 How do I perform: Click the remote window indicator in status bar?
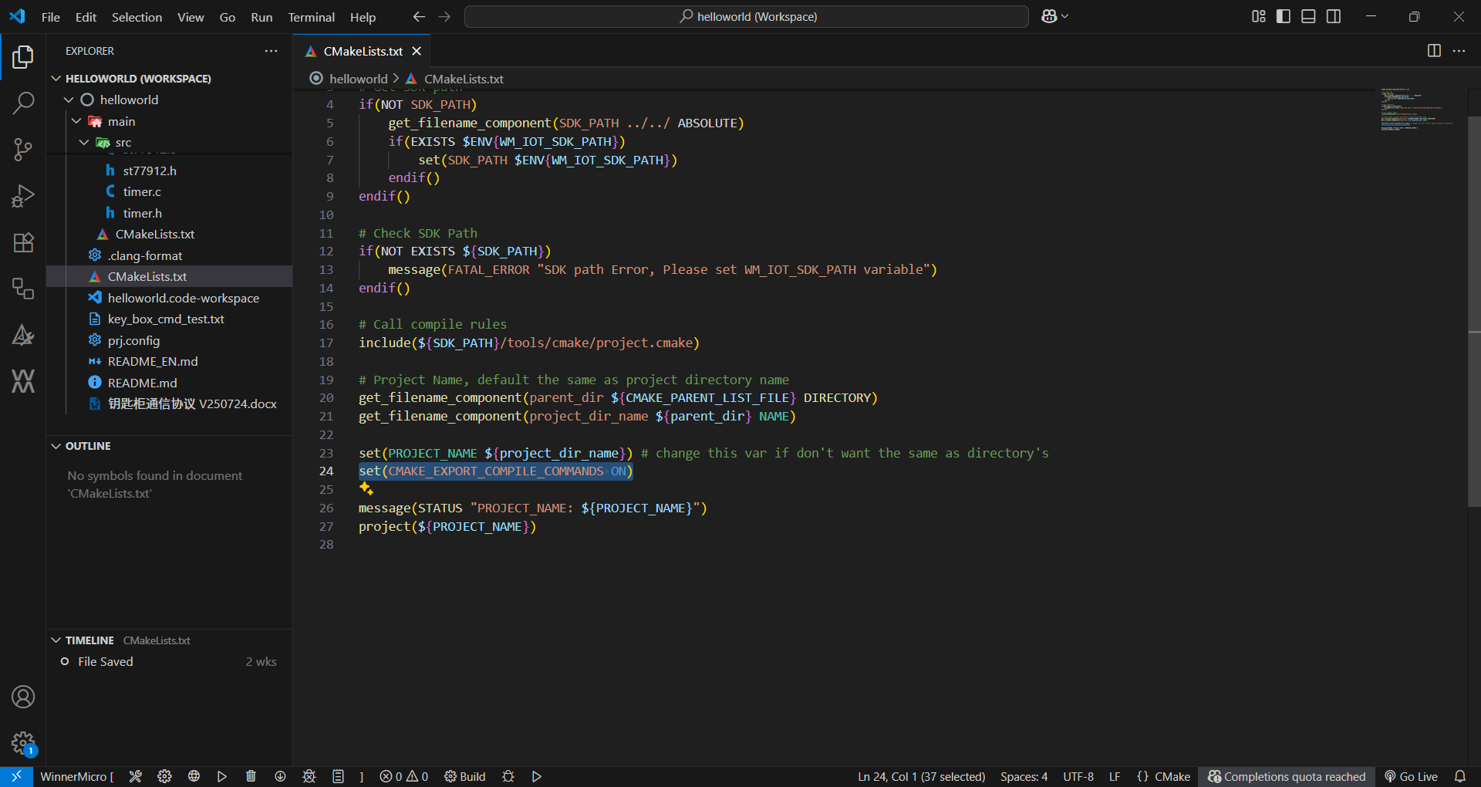[x=16, y=776]
